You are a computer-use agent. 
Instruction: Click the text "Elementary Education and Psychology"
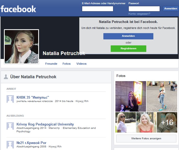click(x=56, y=130)
